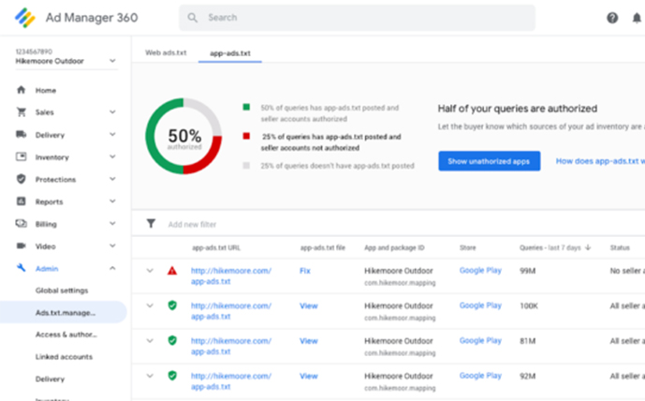The image size is (645, 401).
Task: Open How does app-ads.txt work link
Action: 600,161
